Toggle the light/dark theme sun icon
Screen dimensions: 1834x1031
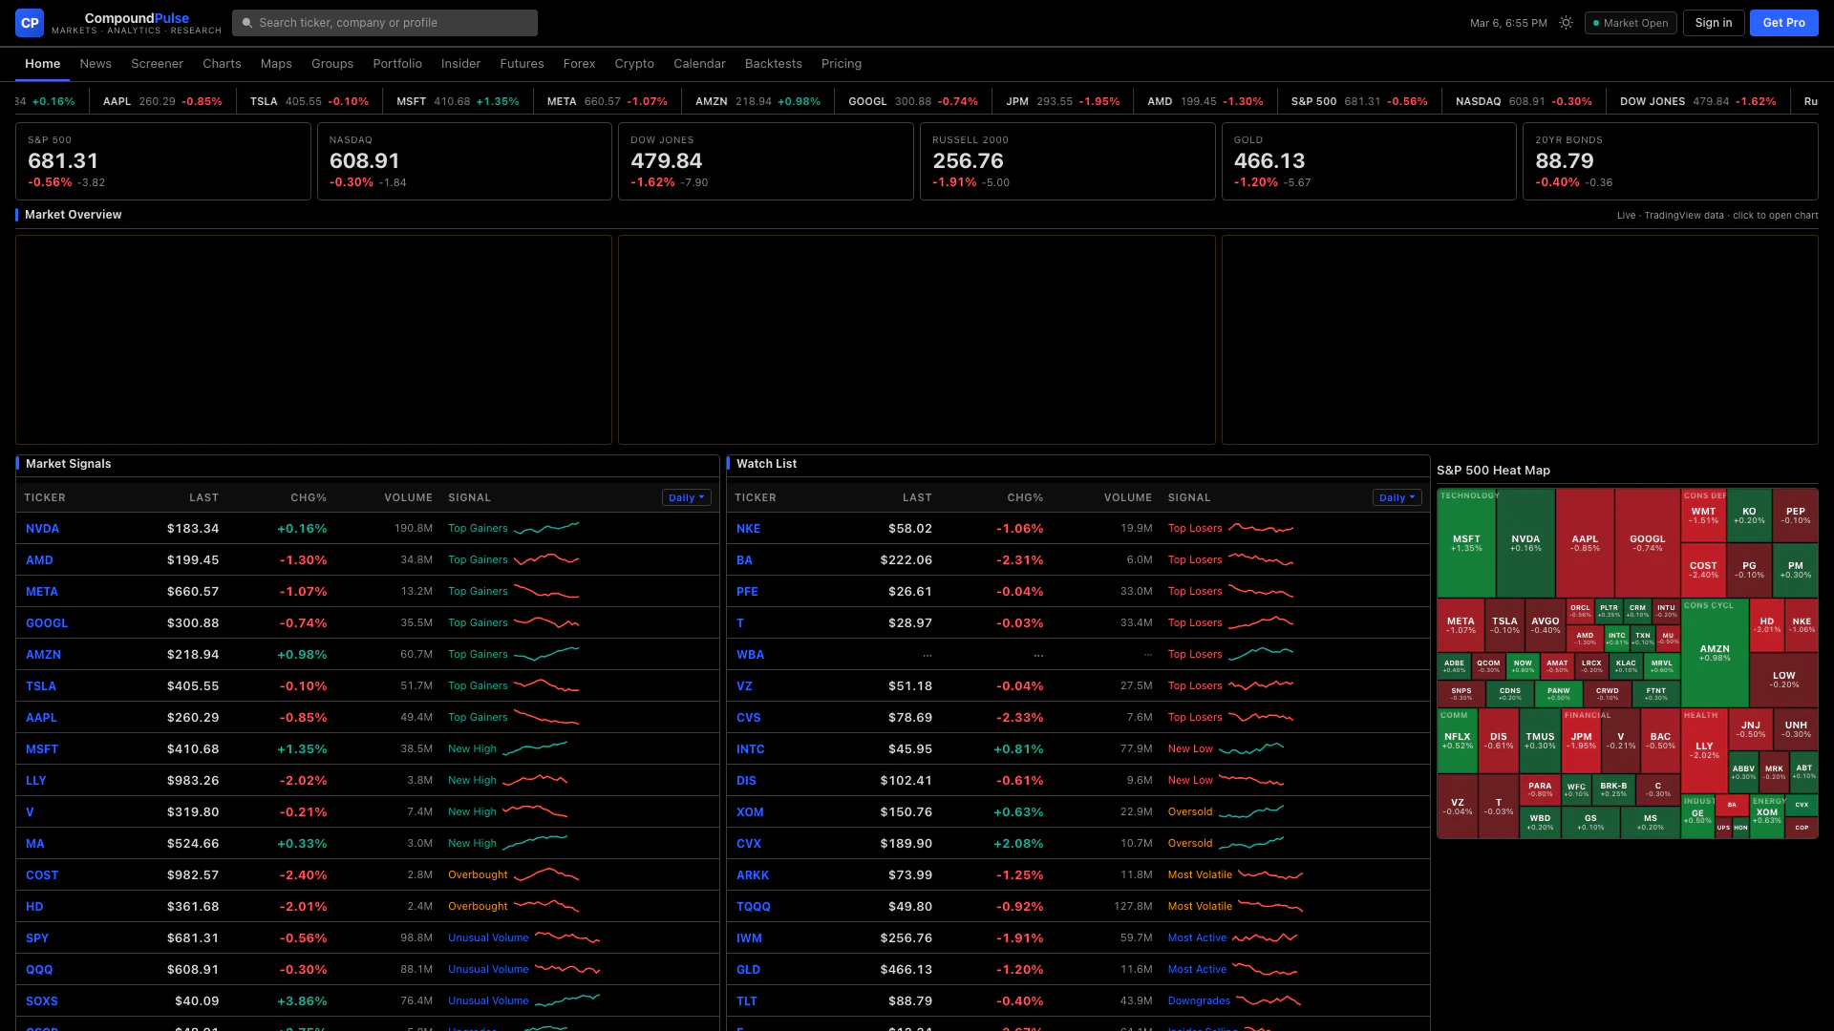click(x=1566, y=23)
